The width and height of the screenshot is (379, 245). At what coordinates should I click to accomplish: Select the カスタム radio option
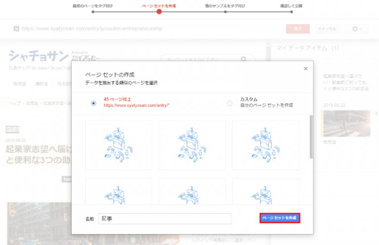229,103
